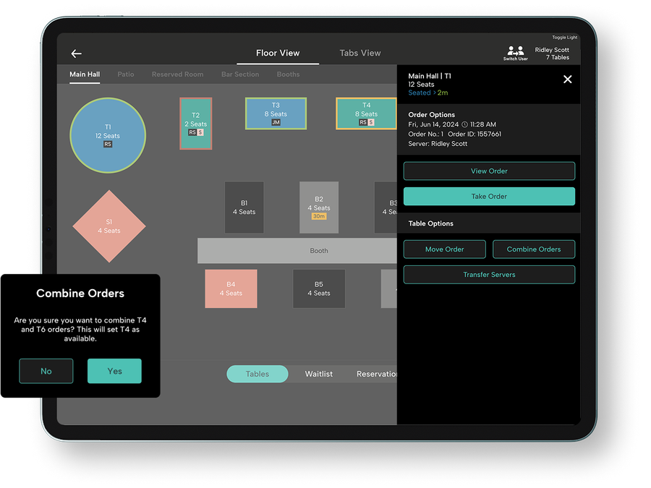Open the Bar Section tab
The image size is (651, 488).
(x=240, y=74)
